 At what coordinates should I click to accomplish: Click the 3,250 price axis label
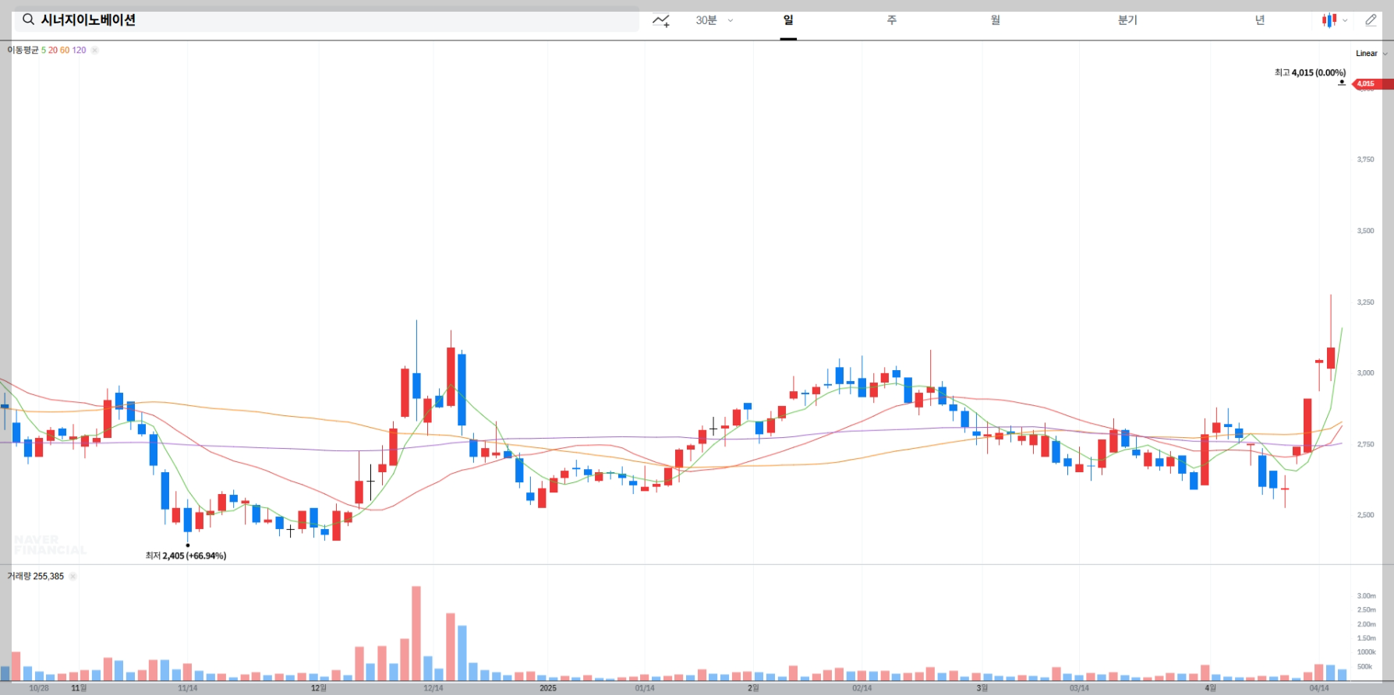[1366, 302]
